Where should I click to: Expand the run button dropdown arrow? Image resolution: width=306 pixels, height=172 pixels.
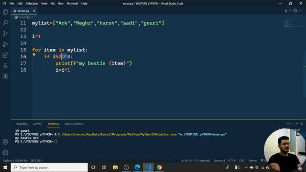[x=290, y=11]
